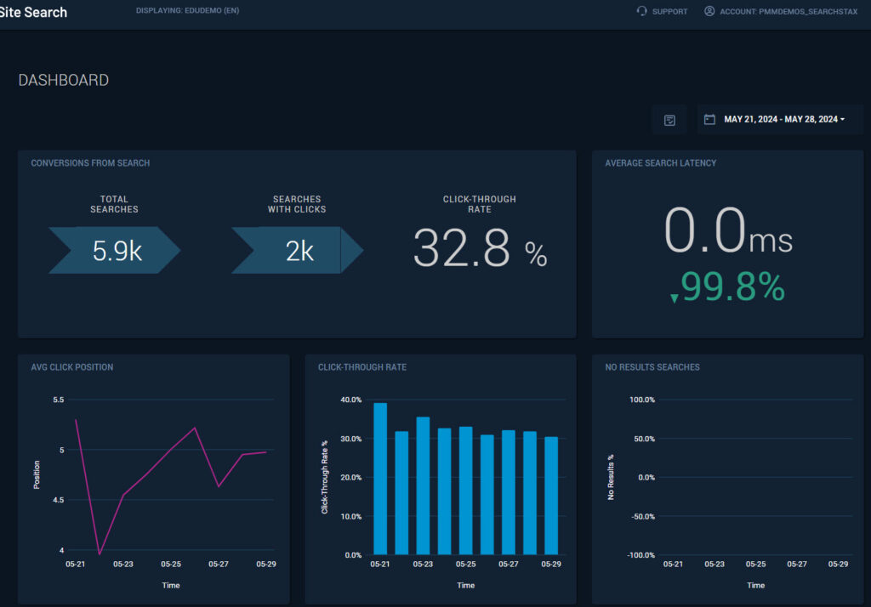Screen dimensions: 871x607
Task: Click the DISPLAYING: EDUDEMO (EN) selector
Action: coord(187,10)
